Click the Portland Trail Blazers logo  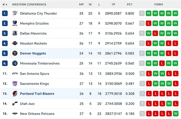[x=15, y=93]
